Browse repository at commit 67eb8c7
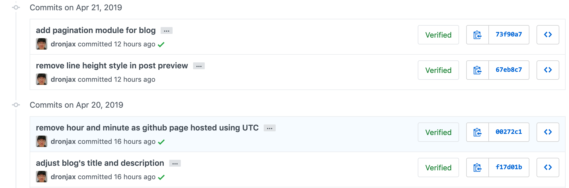This screenshot has height=188, width=569. click(548, 70)
